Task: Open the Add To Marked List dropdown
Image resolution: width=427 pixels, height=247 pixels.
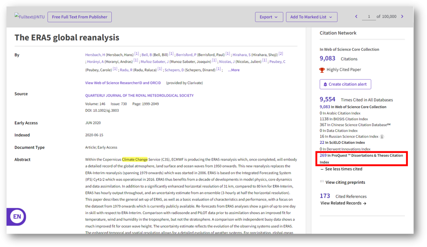Action: click(311, 17)
